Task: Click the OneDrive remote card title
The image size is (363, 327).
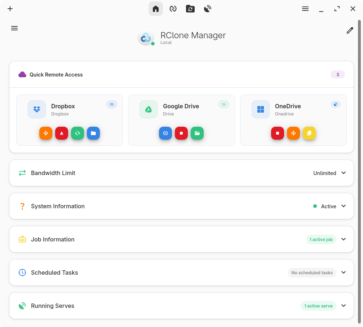Action: pyautogui.click(x=288, y=106)
